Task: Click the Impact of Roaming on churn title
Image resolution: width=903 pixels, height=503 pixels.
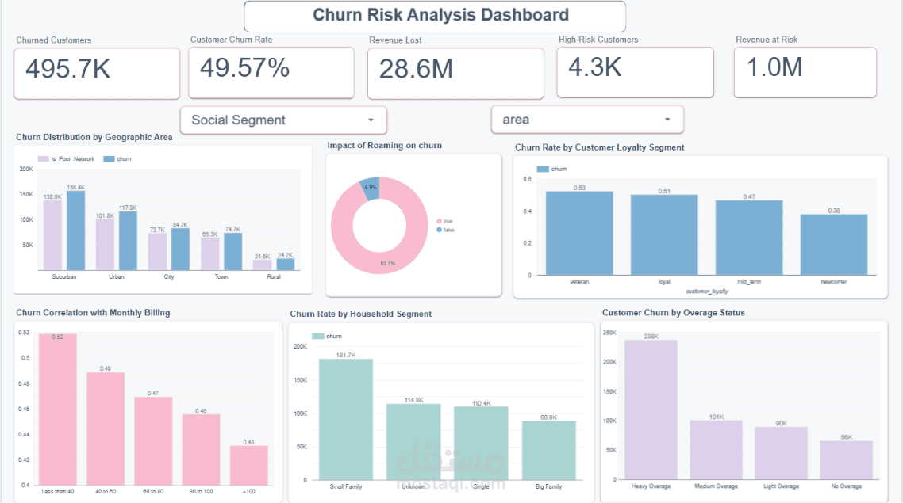Action: pos(385,146)
